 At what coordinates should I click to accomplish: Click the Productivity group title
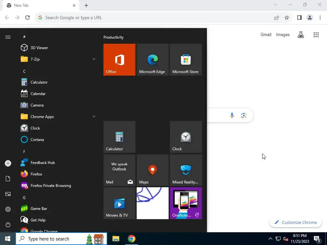pos(113,37)
